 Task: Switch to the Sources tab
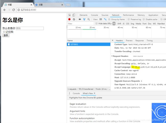[105, 15]
